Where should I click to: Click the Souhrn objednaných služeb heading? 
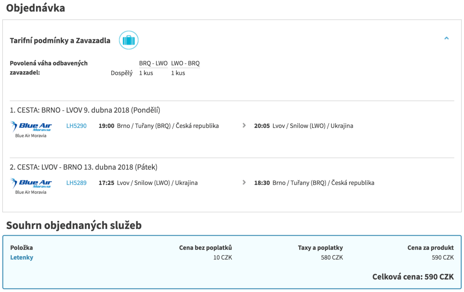[74, 225]
